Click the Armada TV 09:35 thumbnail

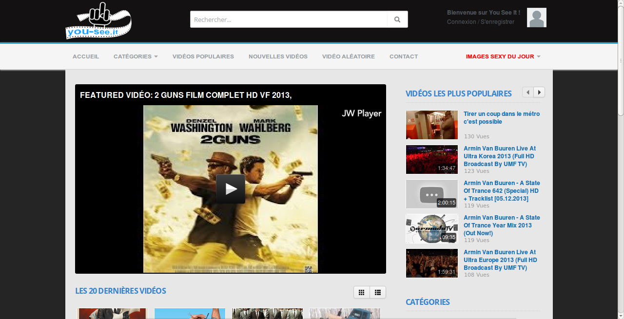(432, 229)
